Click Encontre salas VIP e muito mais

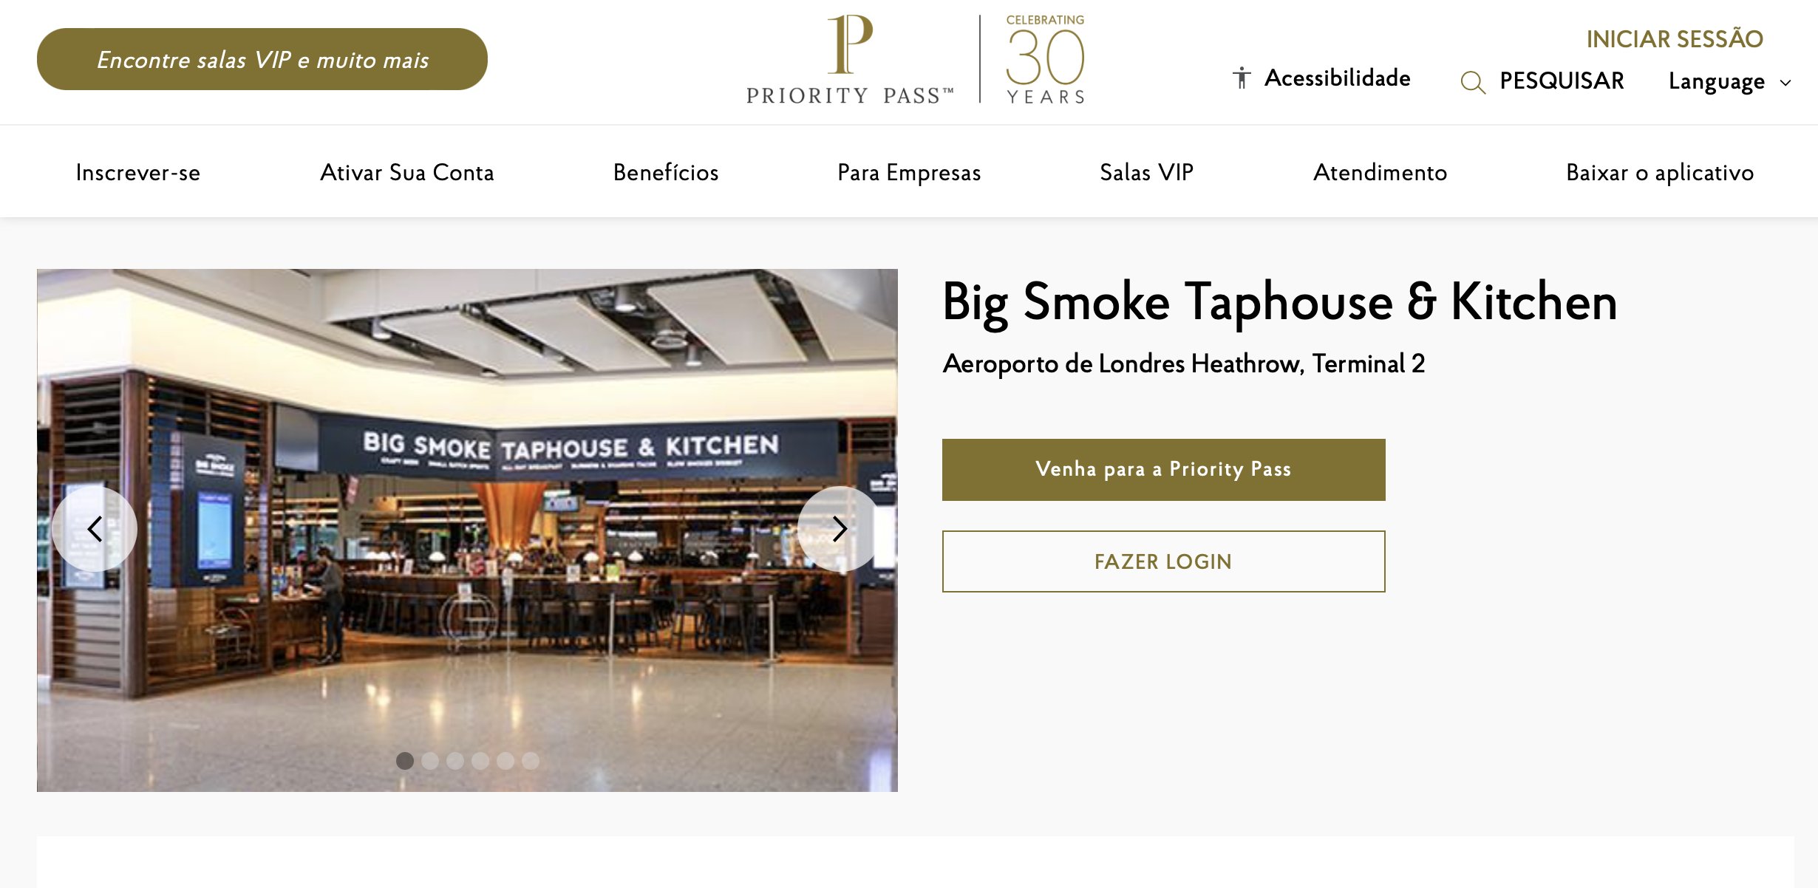(x=262, y=59)
